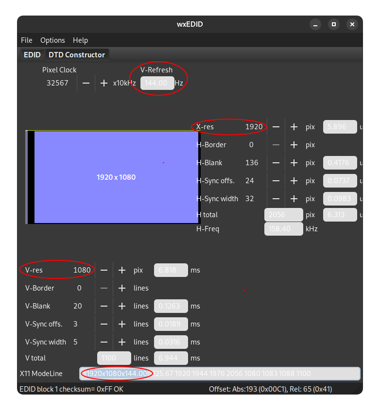380x413 pixels.
Task: Decrease the Pixel Clock with minus button
Action: tap(86, 83)
